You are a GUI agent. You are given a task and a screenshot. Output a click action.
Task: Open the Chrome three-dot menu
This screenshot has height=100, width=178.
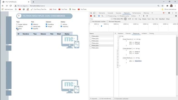[175, 6]
